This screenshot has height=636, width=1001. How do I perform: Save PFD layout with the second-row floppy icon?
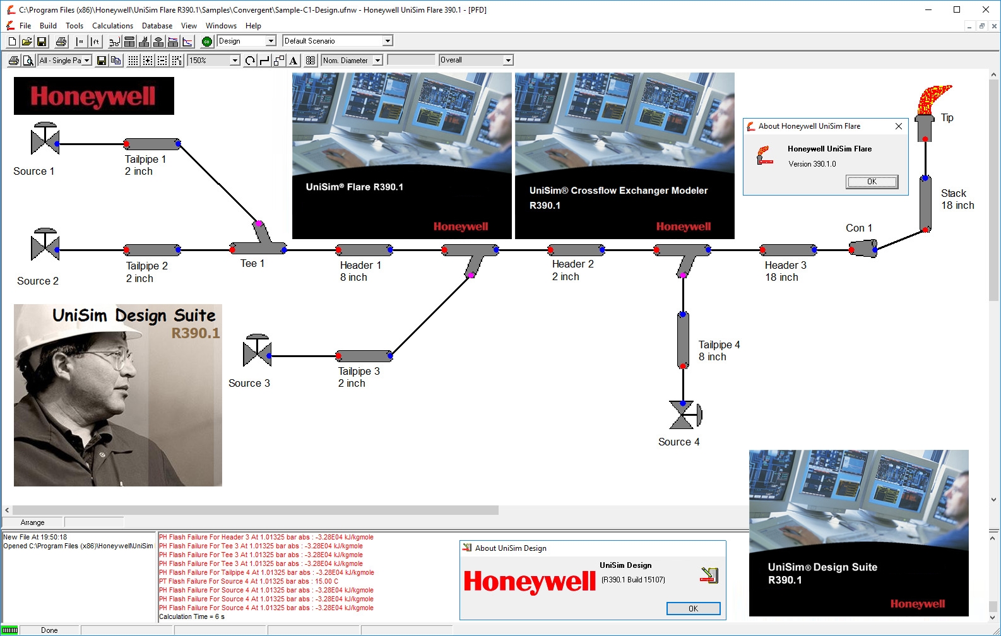tap(102, 61)
